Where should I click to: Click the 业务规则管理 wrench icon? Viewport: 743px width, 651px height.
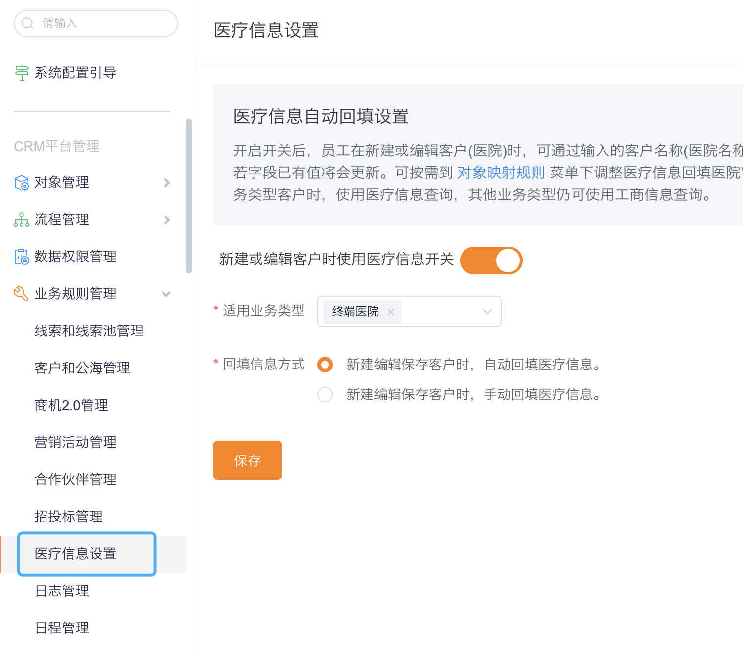coord(21,294)
